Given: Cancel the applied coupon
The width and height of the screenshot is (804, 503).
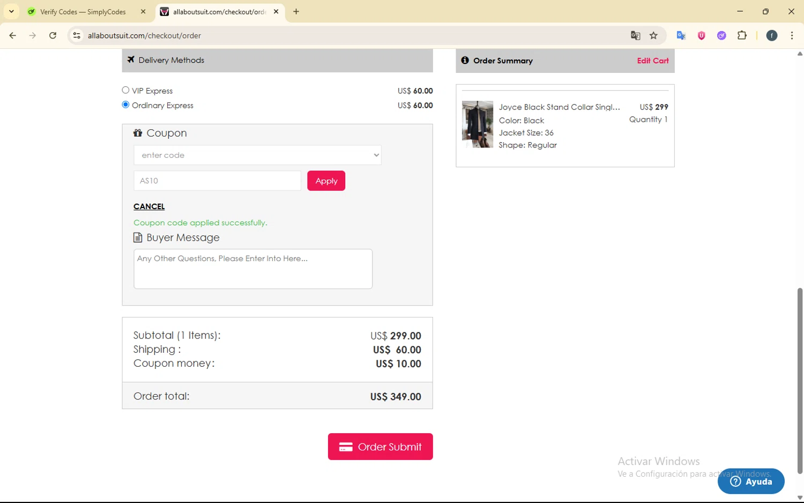Looking at the screenshot, I should (149, 206).
